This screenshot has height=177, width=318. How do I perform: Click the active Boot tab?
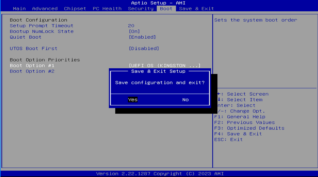tap(166, 9)
